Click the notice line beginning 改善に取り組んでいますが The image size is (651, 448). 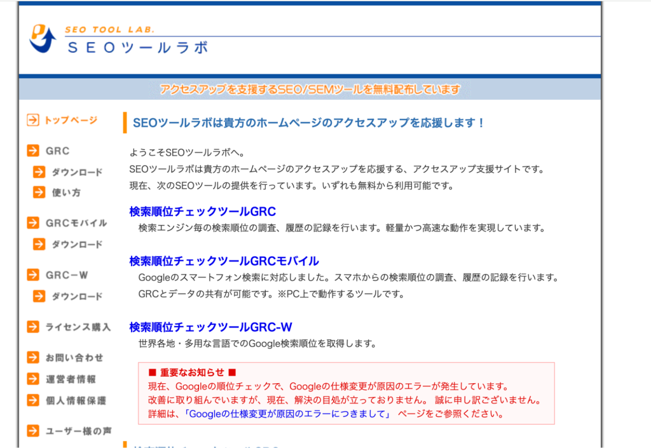[345, 400]
